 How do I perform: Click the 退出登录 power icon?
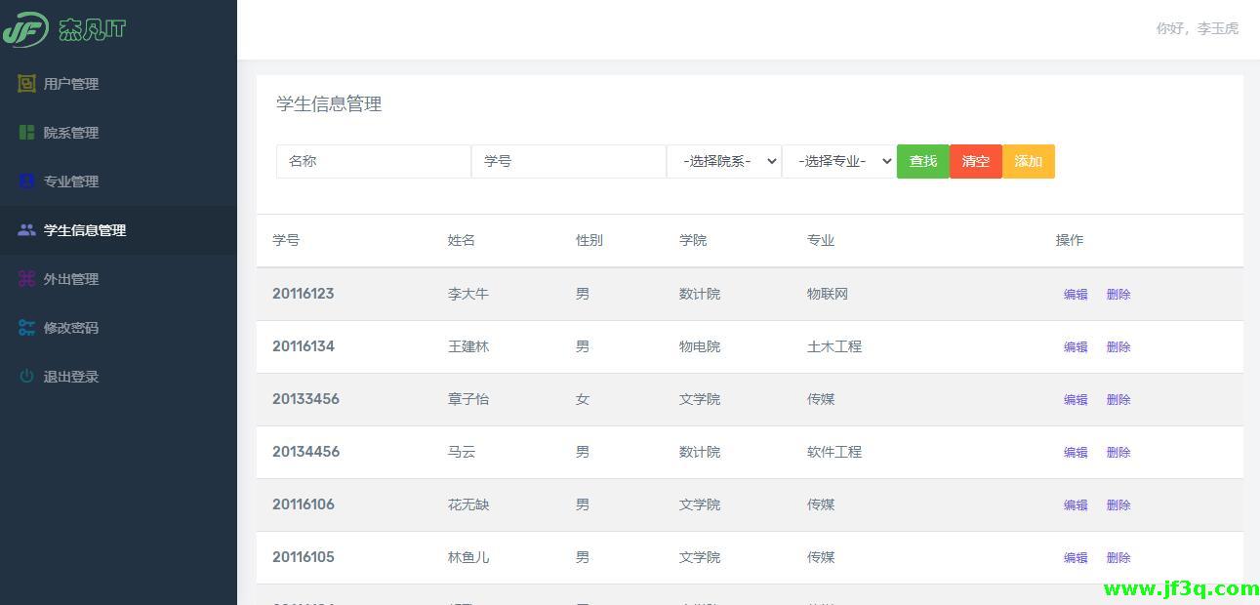(26, 377)
